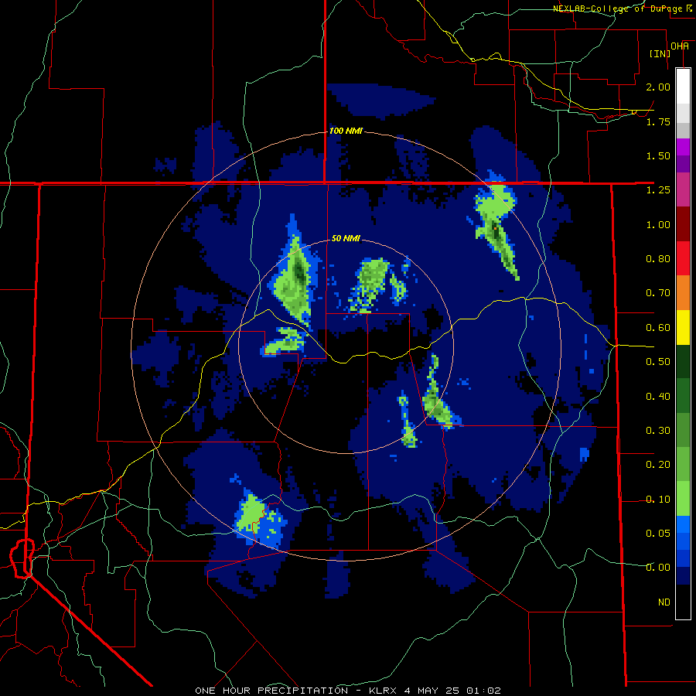Screen dimensions: 696x696
Task: Click the OHA product label above legend
Action: click(x=680, y=46)
